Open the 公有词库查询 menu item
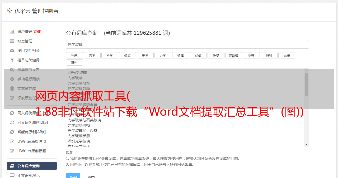The width and height of the screenshot is (338, 178). (x=32, y=166)
